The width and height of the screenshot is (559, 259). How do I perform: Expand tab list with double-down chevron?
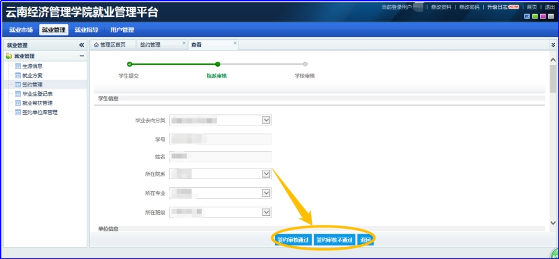pyautogui.click(x=553, y=45)
